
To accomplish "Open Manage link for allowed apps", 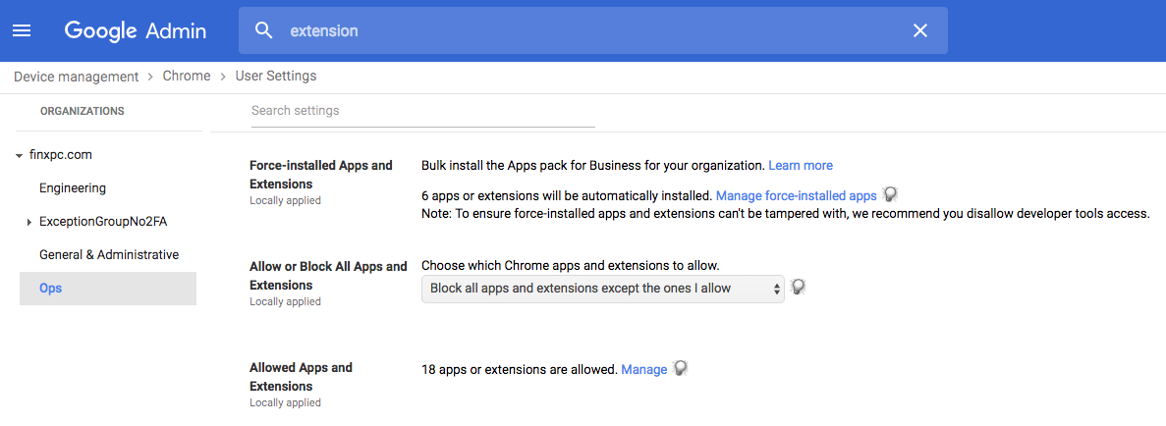I will [644, 369].
